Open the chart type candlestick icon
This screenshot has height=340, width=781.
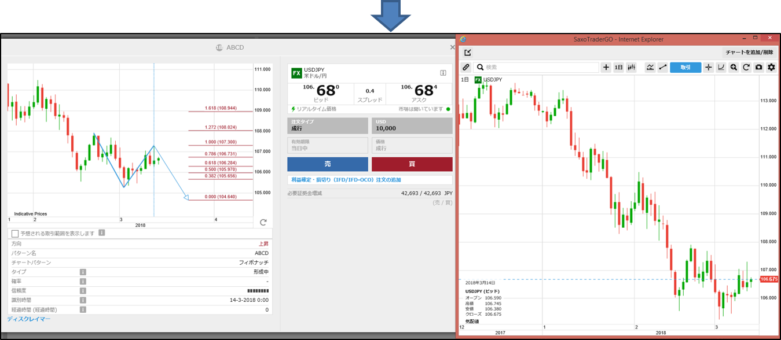click(631, 67)
